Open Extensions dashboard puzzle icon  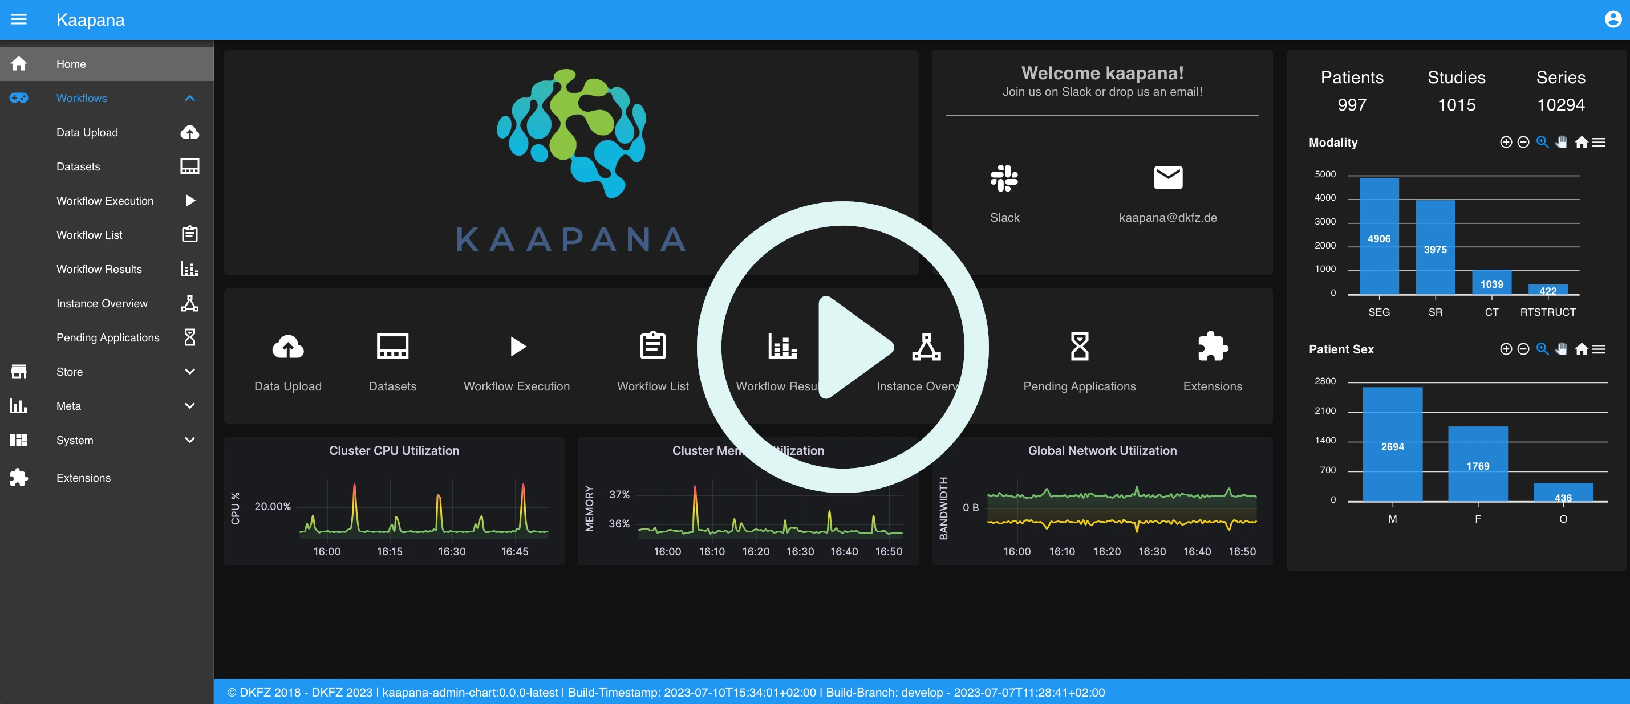click(1213, 346)
